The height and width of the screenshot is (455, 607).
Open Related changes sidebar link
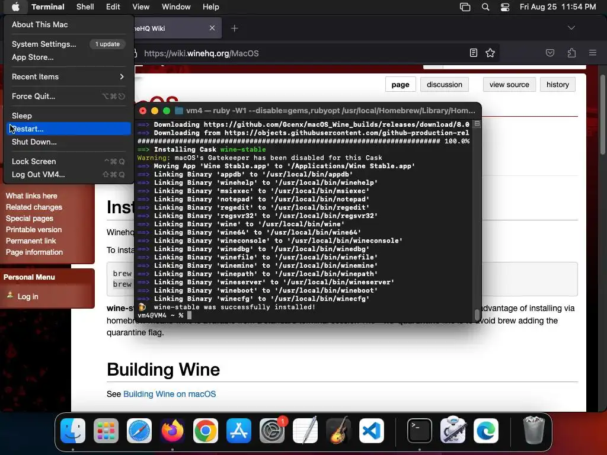[34, 207]
